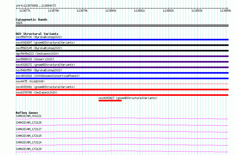Open the CAMK2D|NM_172127 transcript label
This screenshot has height=155, width=236.
click(29, 129)
